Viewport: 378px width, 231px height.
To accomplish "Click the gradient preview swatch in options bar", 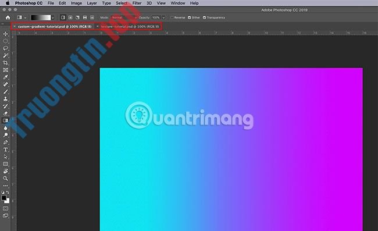I will (41, 17).
